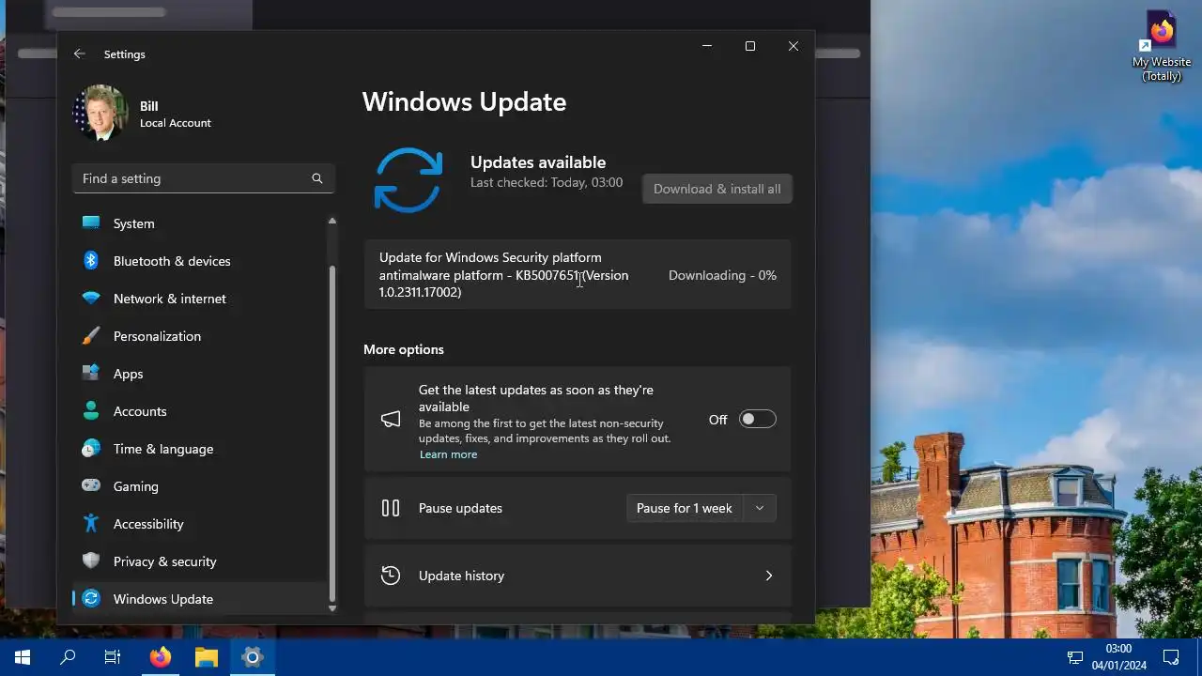1202x676 pixels.
Task: Click the Downloading - 0% status text
Action: [722, 275]
